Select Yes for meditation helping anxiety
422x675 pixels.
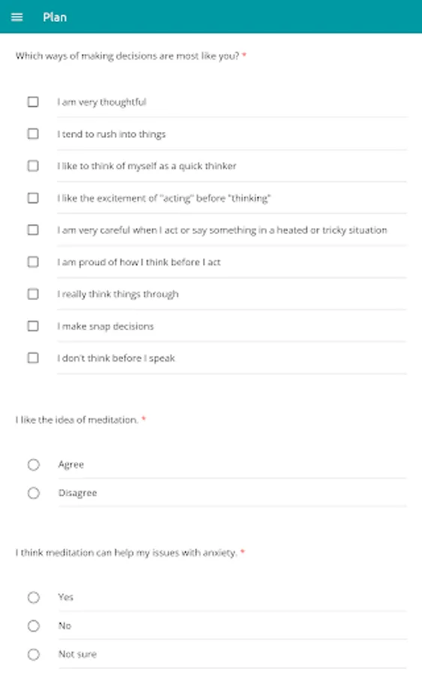pos(34,598)
